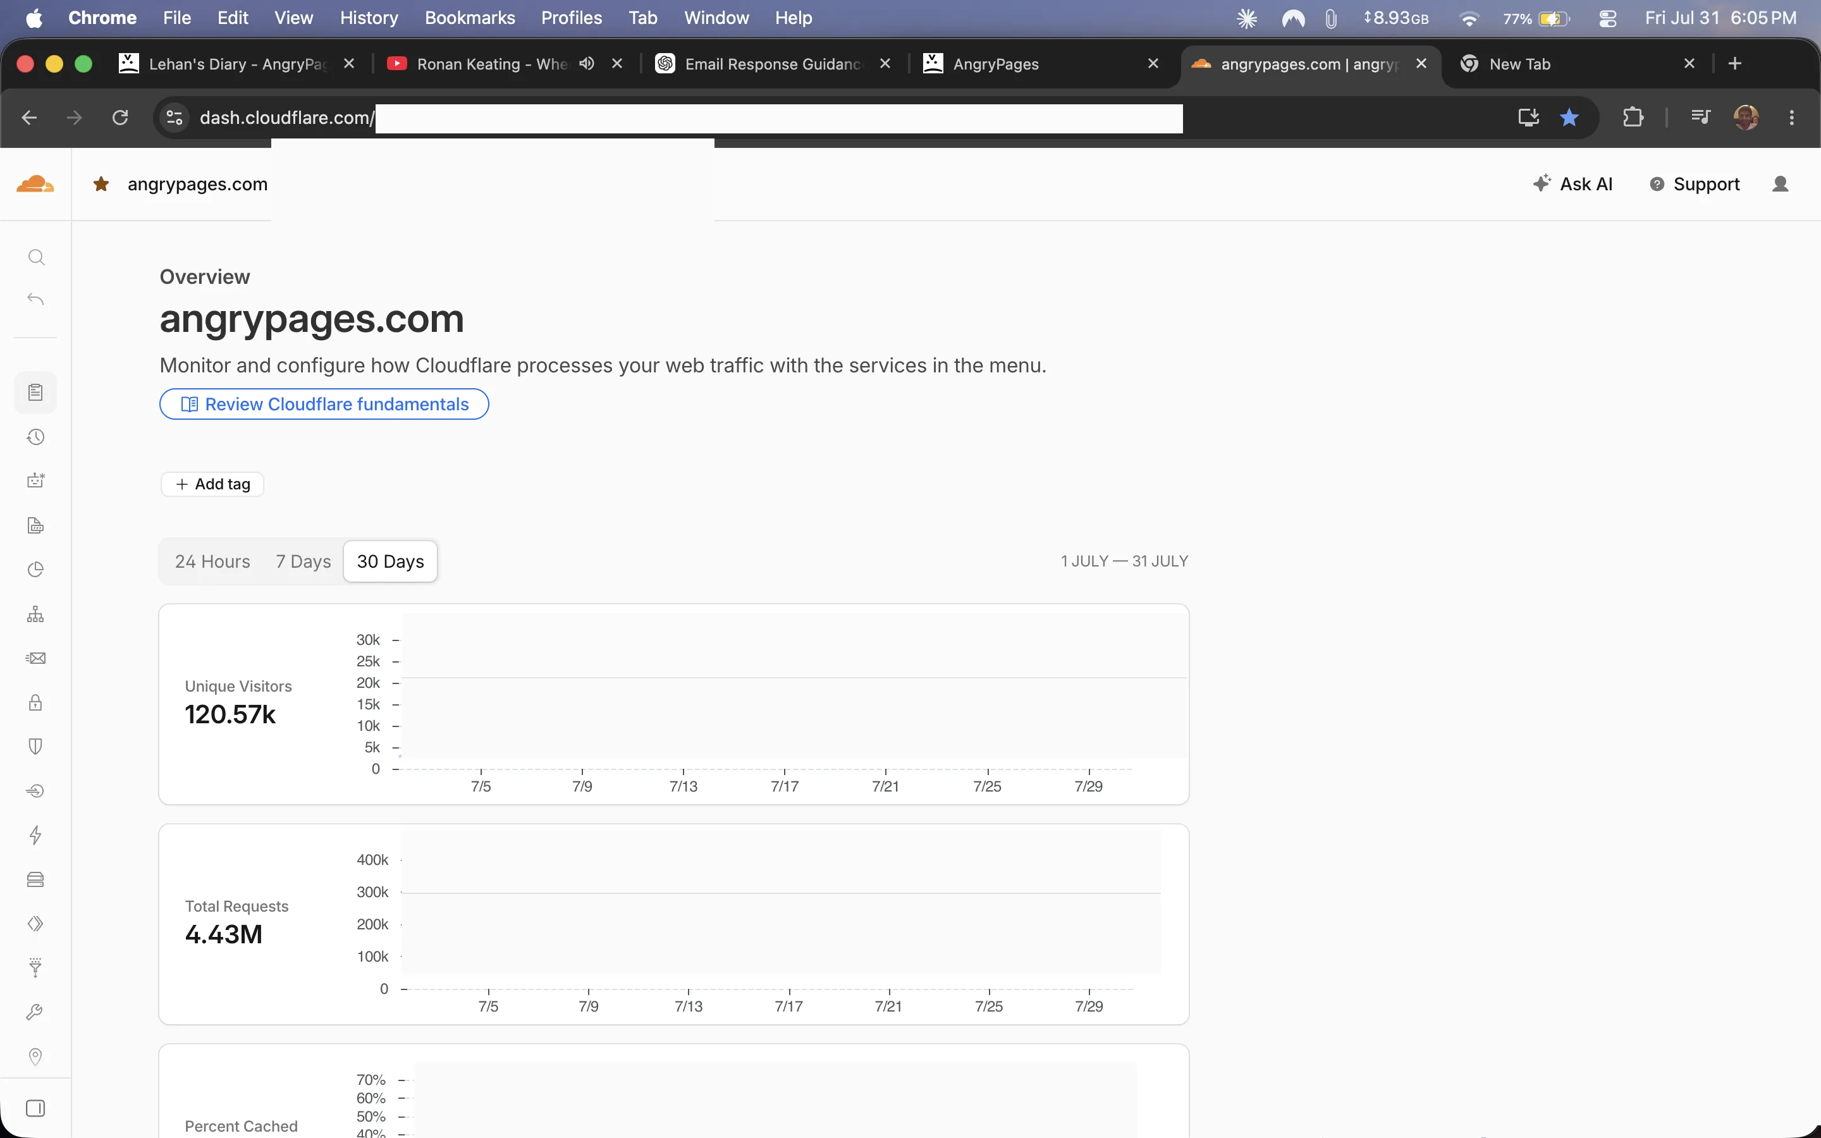Click the back arrow in Cloudflare sidebar

click(35, 300)
